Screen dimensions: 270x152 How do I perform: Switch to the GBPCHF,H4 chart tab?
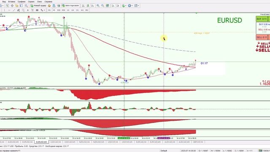(198, 142)
